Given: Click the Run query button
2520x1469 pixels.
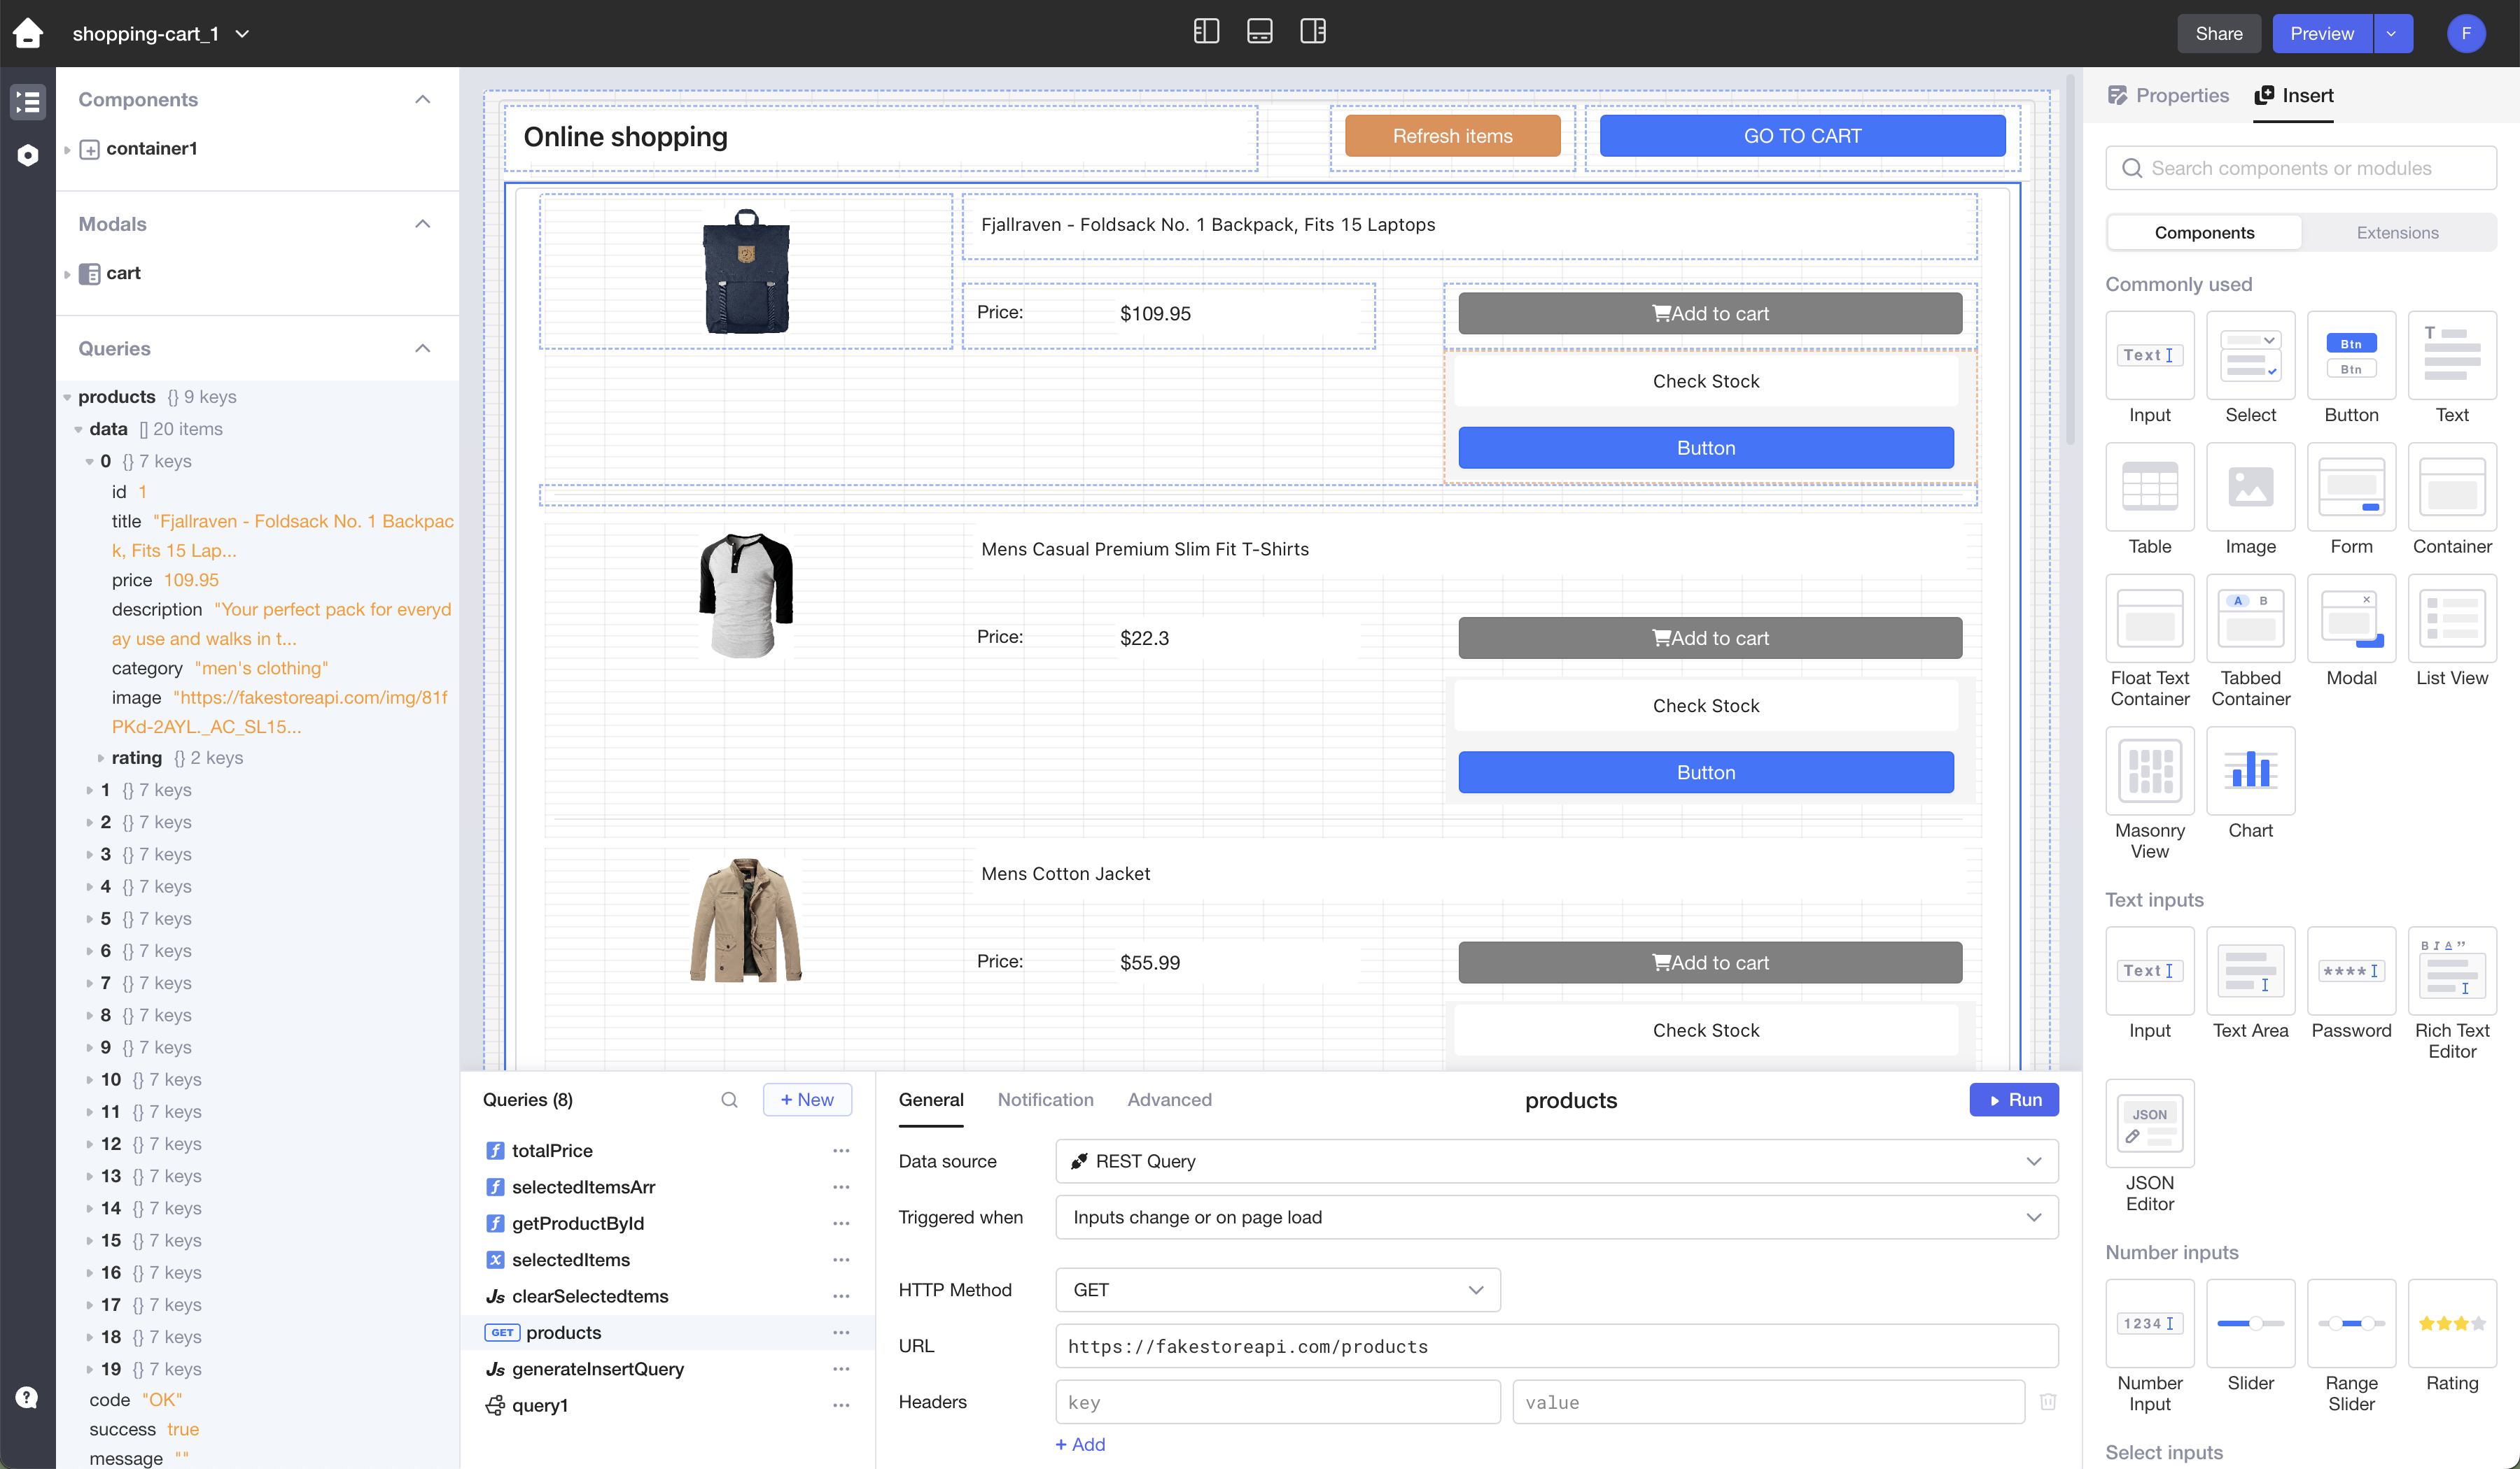Looking at the screenshot, I should pos(2013,1099).
